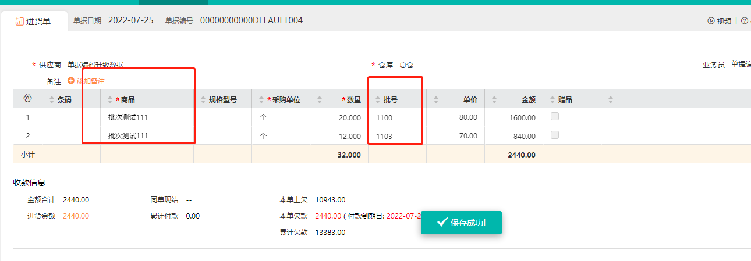
Task: Click the help question mark icon
Action: click(x=745, y=21)
